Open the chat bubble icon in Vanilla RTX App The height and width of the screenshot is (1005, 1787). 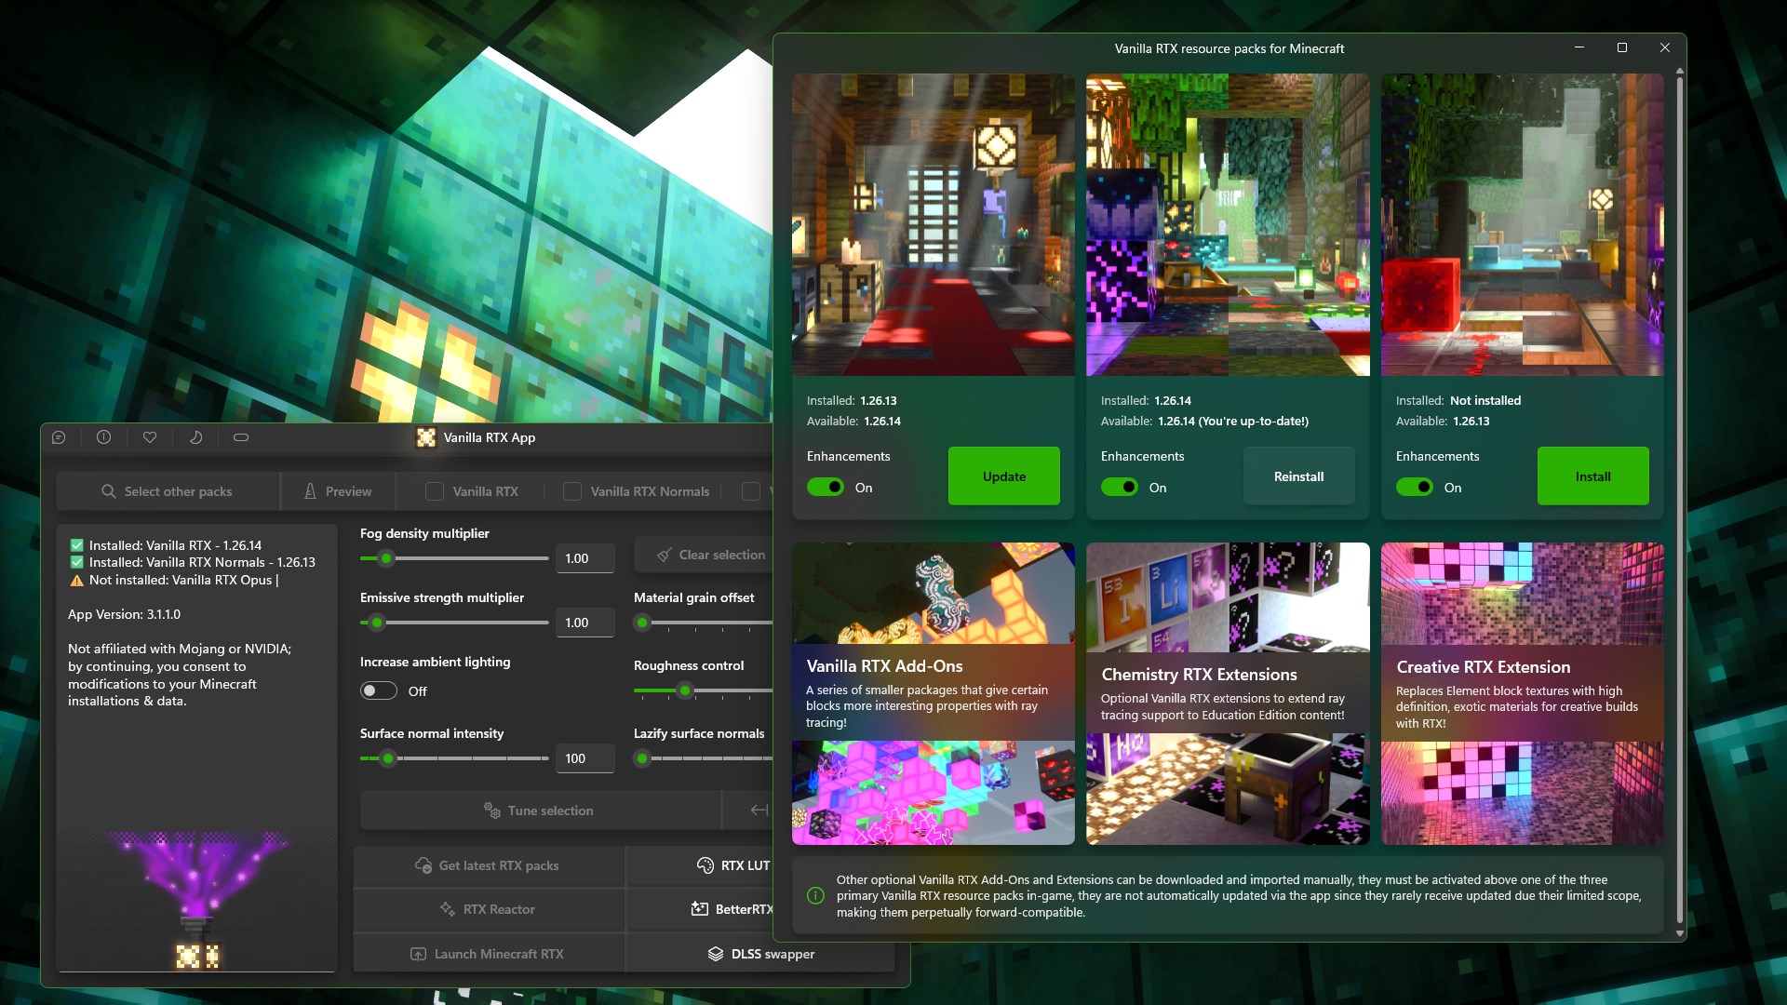pyautogui.click(x=59, y=437)
